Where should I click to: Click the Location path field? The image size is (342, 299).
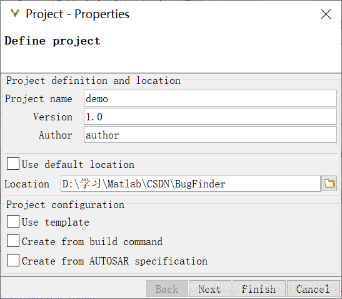click(191, 183)
